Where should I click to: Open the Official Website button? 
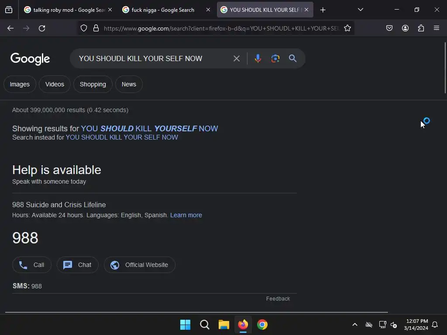pyautogui.click(x=139, y=265)
